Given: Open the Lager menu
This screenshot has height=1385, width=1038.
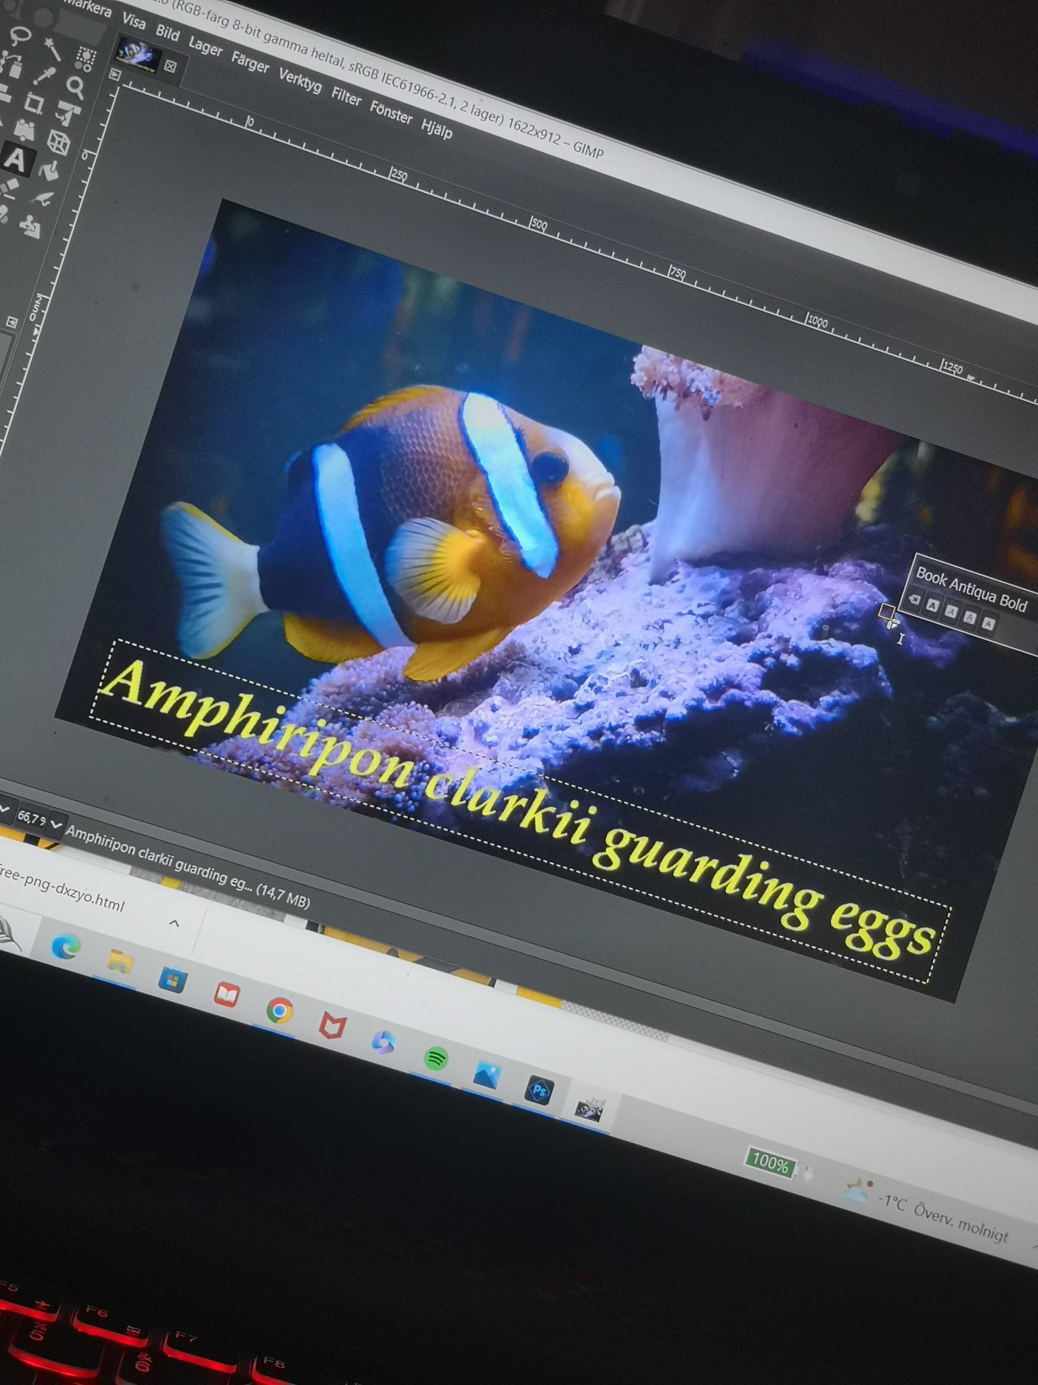Looking at the screenshot, I should tap(205, 47).
